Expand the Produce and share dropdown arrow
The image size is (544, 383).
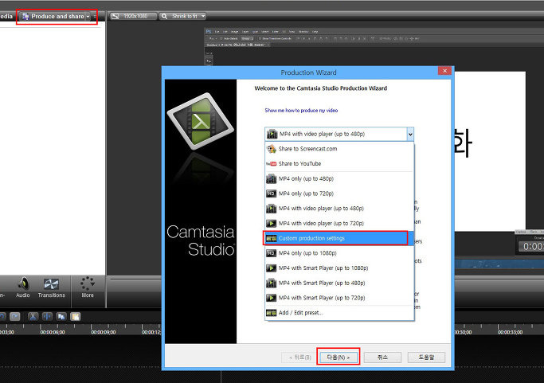coord(88,16)
